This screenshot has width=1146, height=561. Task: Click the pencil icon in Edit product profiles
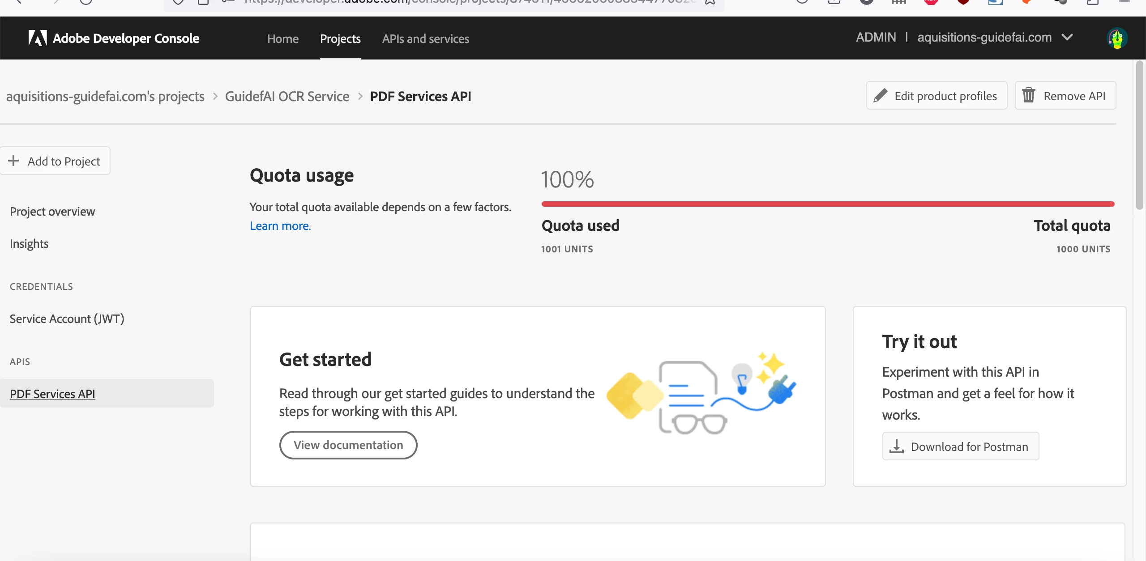point(880,96)
